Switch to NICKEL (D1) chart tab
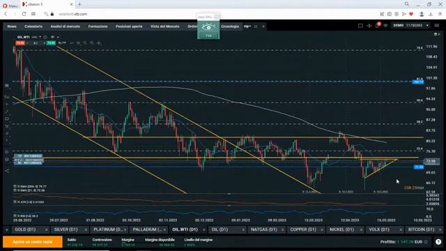The height and width of the screenshot is (251, 446). click(x=342, y=229)
